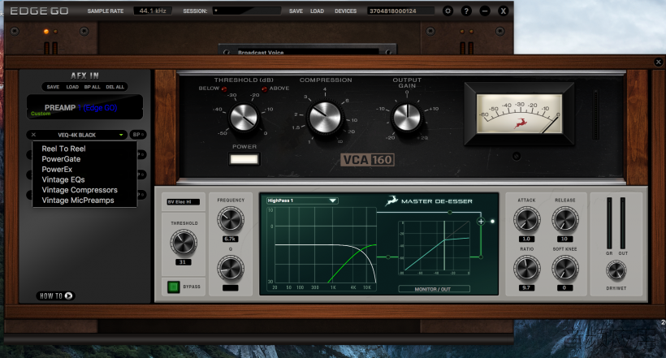The image size is (666, 358).
Task: Choose PowerEx from the effect menu
Action: click(57, 169)
